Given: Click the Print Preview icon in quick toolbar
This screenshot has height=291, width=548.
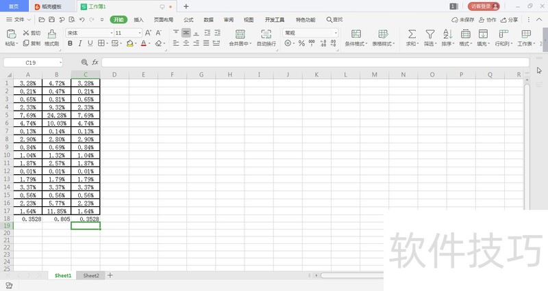Looking at the screenshot, I should pyautogui.click(x=72, y=20).
